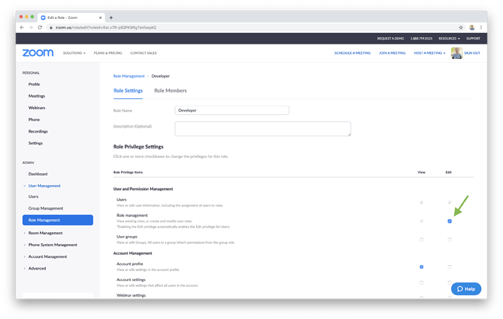503x319 pixels.
Task: Open the Help chat button
Action: click(x=466, y=289)
